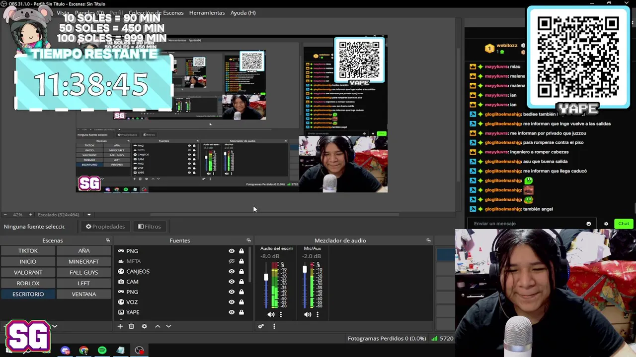The image size is (636, 357).
Task: Open OBS Studio from the taskbar
Action: pos(139,351)
